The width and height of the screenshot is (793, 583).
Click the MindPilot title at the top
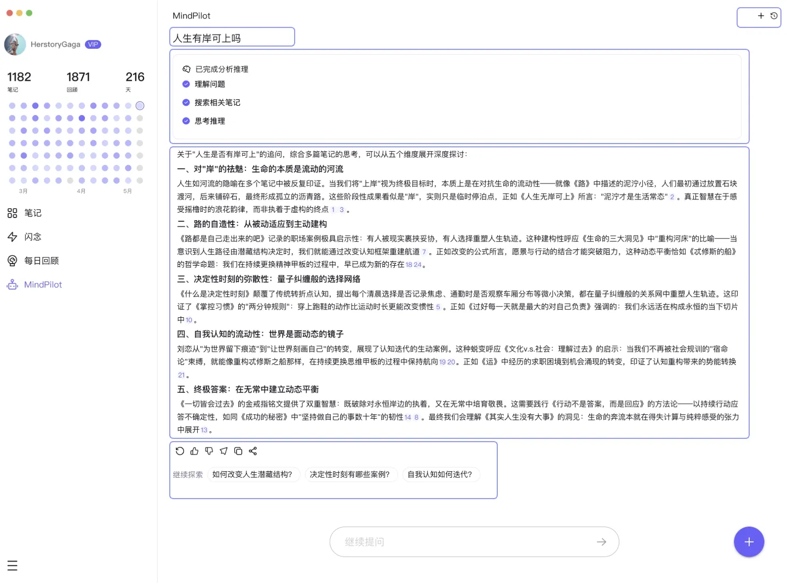[191, 16]
